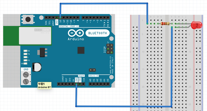Select the white Bluetooth module on Arduino

[x=35, y=36]
